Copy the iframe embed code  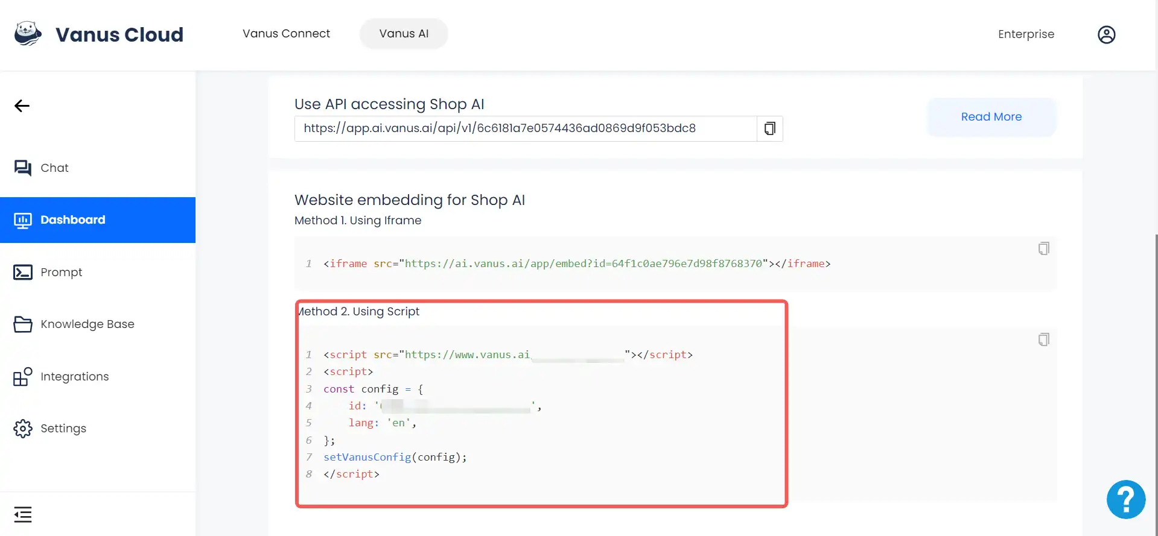[x=1044, y=248]
